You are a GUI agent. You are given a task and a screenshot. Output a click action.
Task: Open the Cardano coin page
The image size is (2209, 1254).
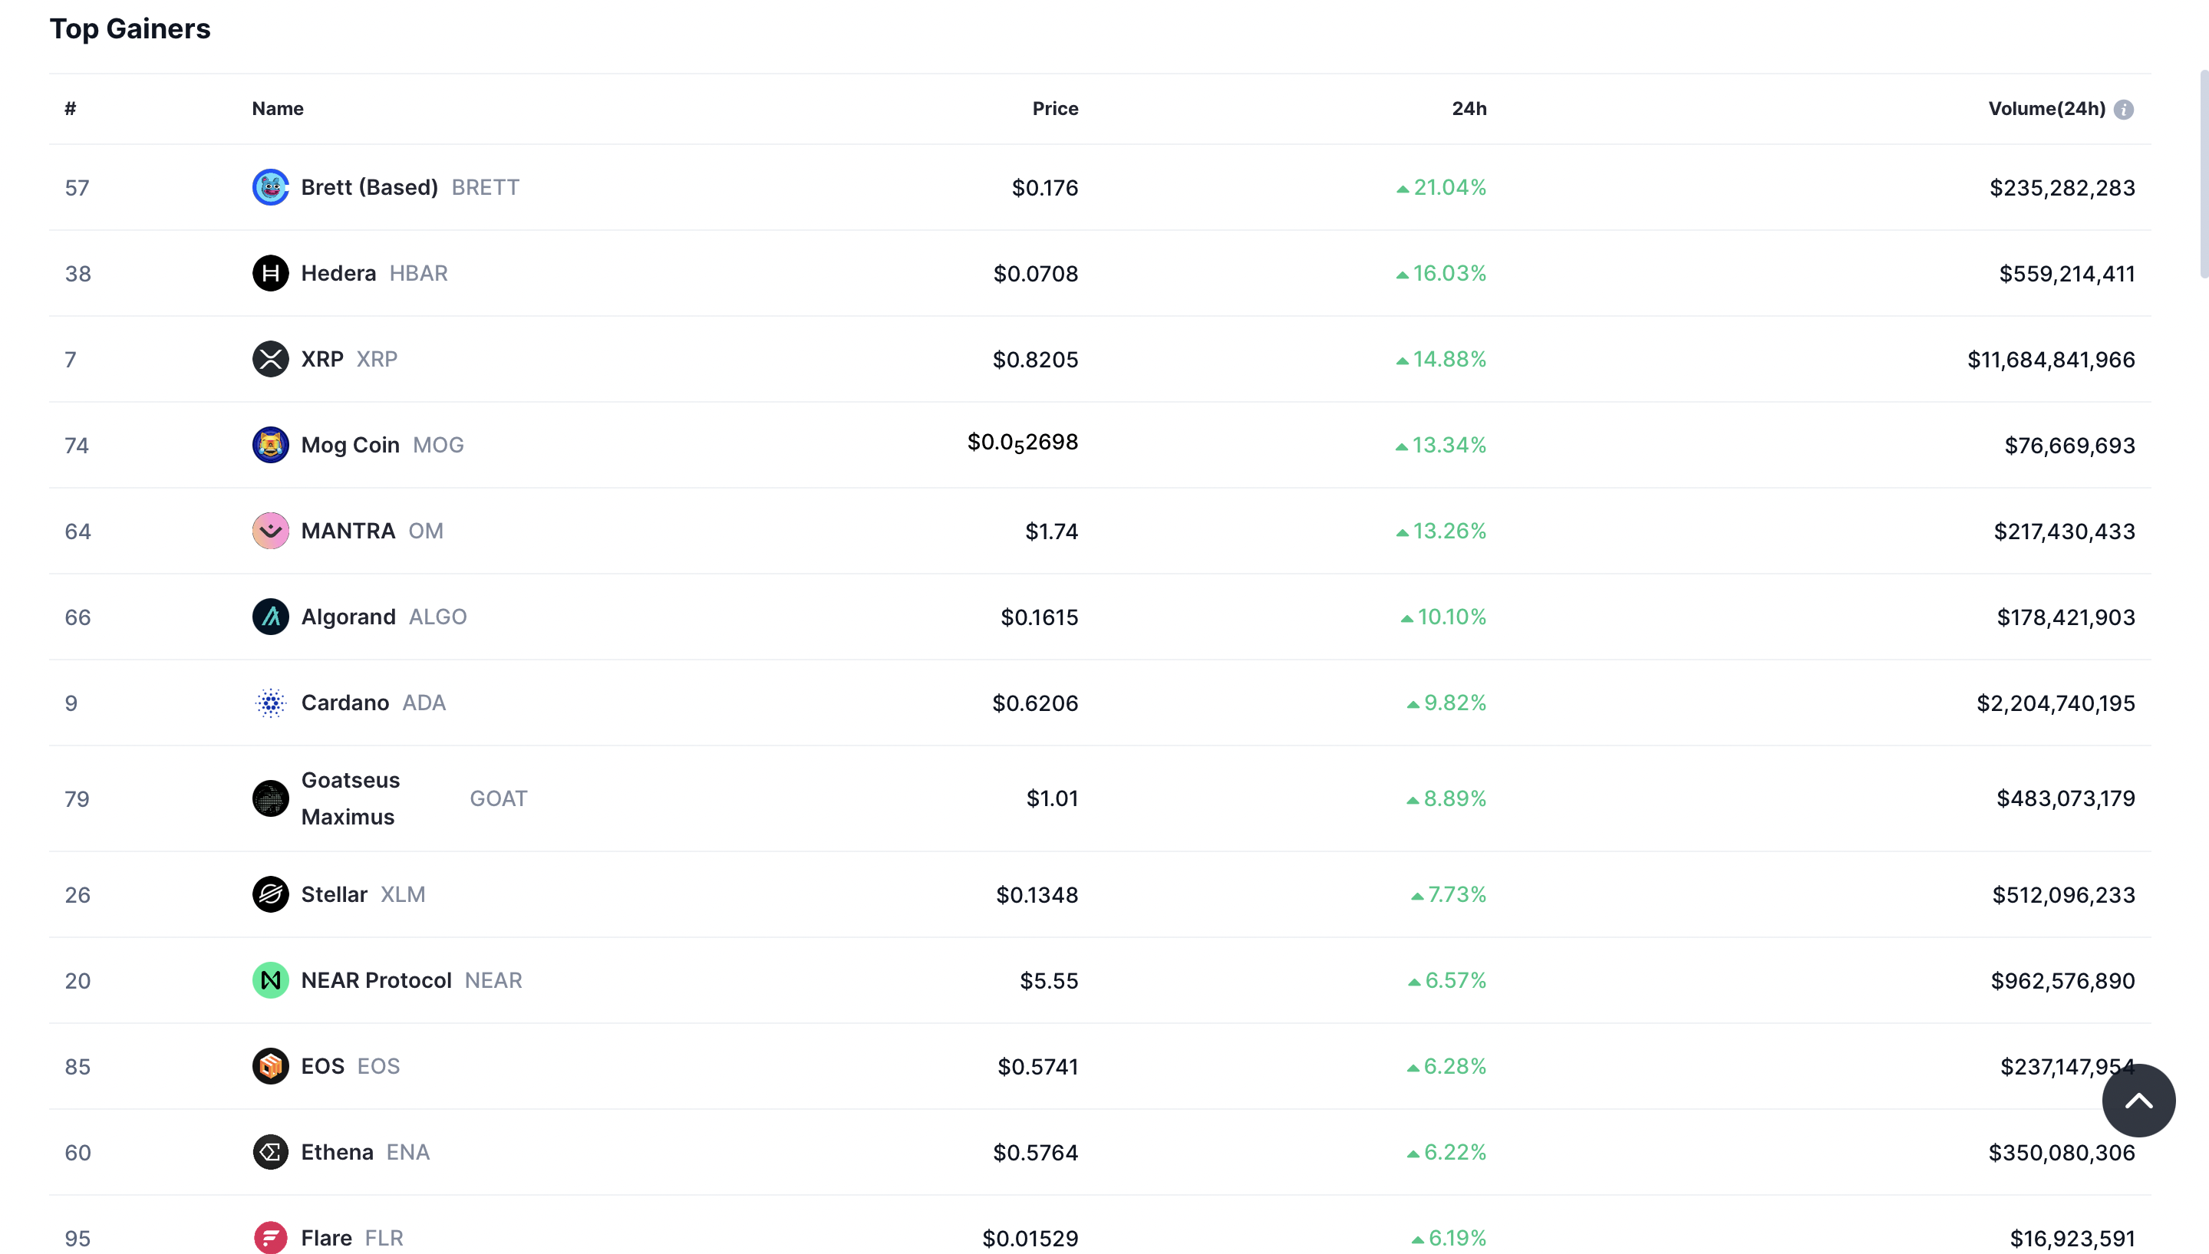coord(345,703)
